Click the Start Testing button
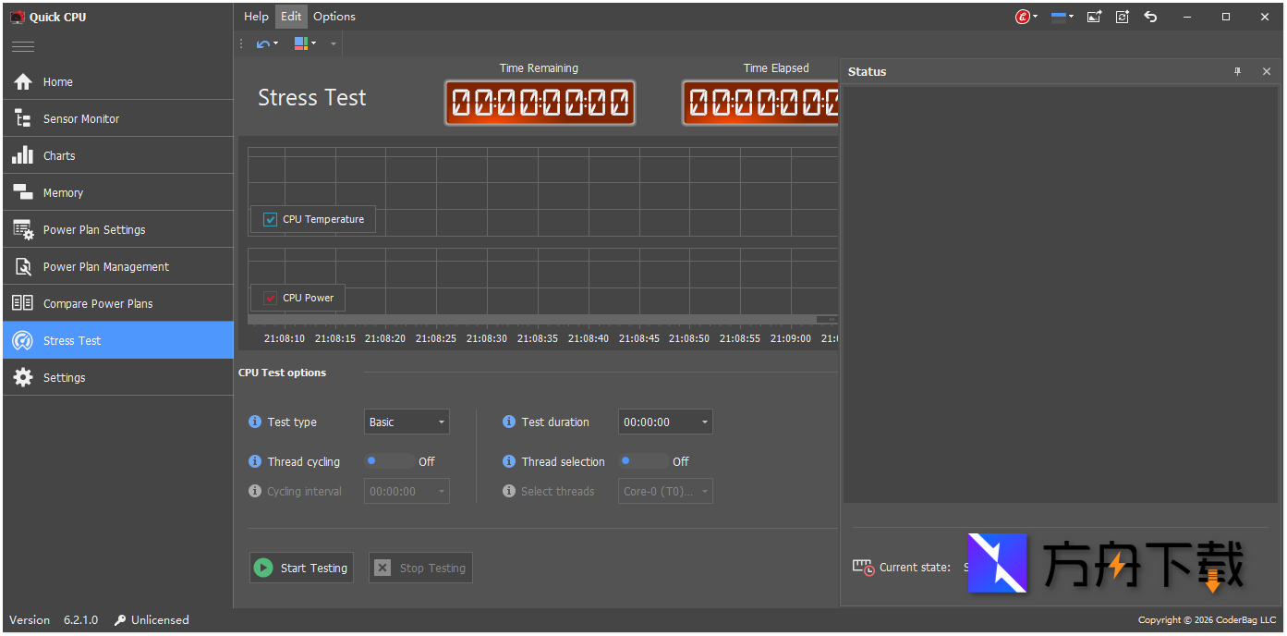Screen dimensions: 1287x636 click(x=301, y=568)
